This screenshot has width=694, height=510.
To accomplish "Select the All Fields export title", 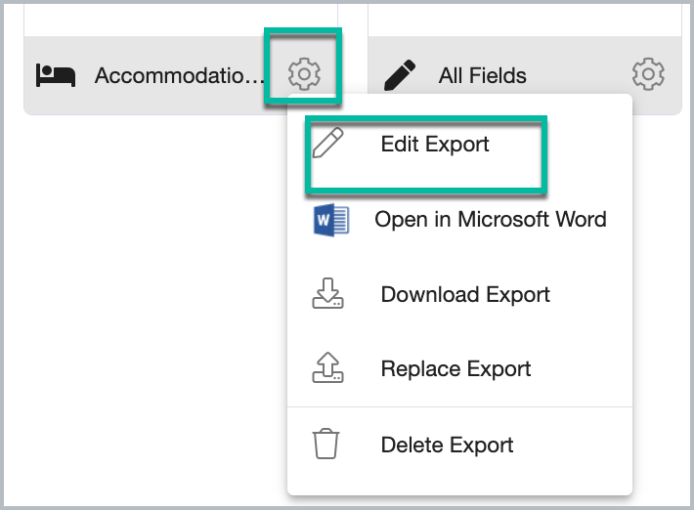I will [x=483, y=75].
